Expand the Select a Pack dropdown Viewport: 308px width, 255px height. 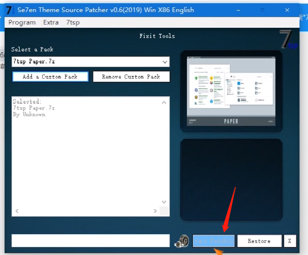pos(165,62)
